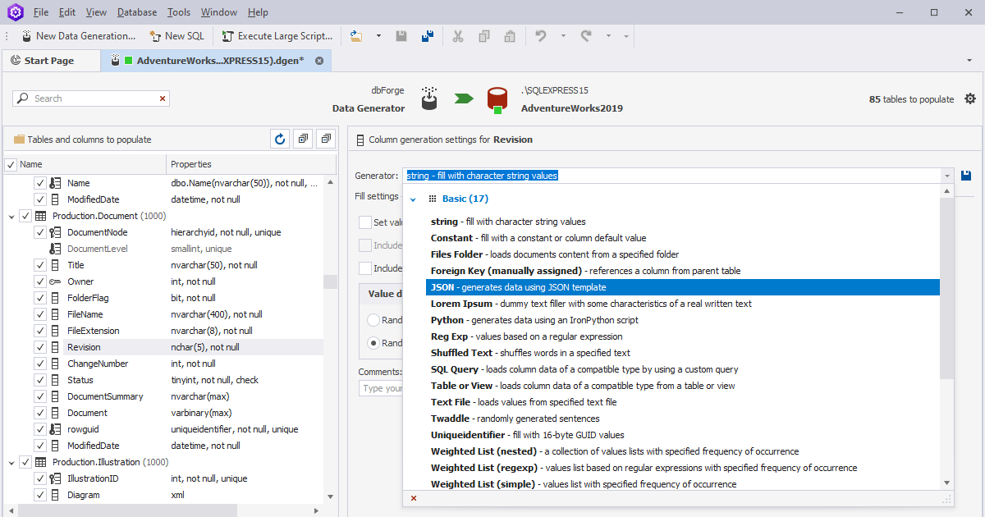The height and width of the screenshot is (517, 985).
Task: Refresh the tables and columns list
Action: click(279, 139)
